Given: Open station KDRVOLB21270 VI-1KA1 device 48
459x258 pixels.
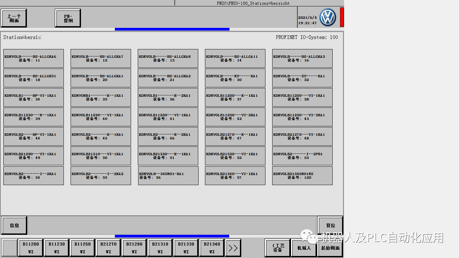Looking at the screenshot, I should [x=302, y=136].
